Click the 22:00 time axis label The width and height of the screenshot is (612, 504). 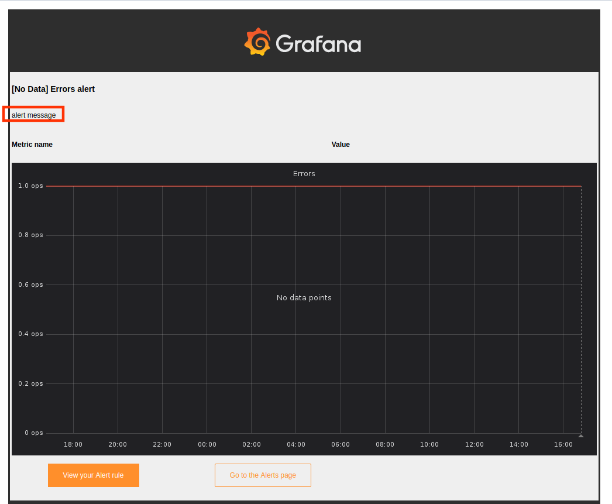click(162, 444)
